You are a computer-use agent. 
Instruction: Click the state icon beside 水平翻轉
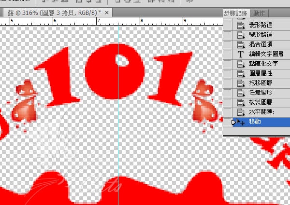click(240, 112)
